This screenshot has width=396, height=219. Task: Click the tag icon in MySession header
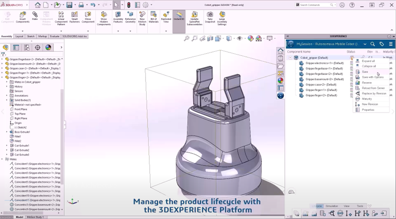(x=381, y=44)
